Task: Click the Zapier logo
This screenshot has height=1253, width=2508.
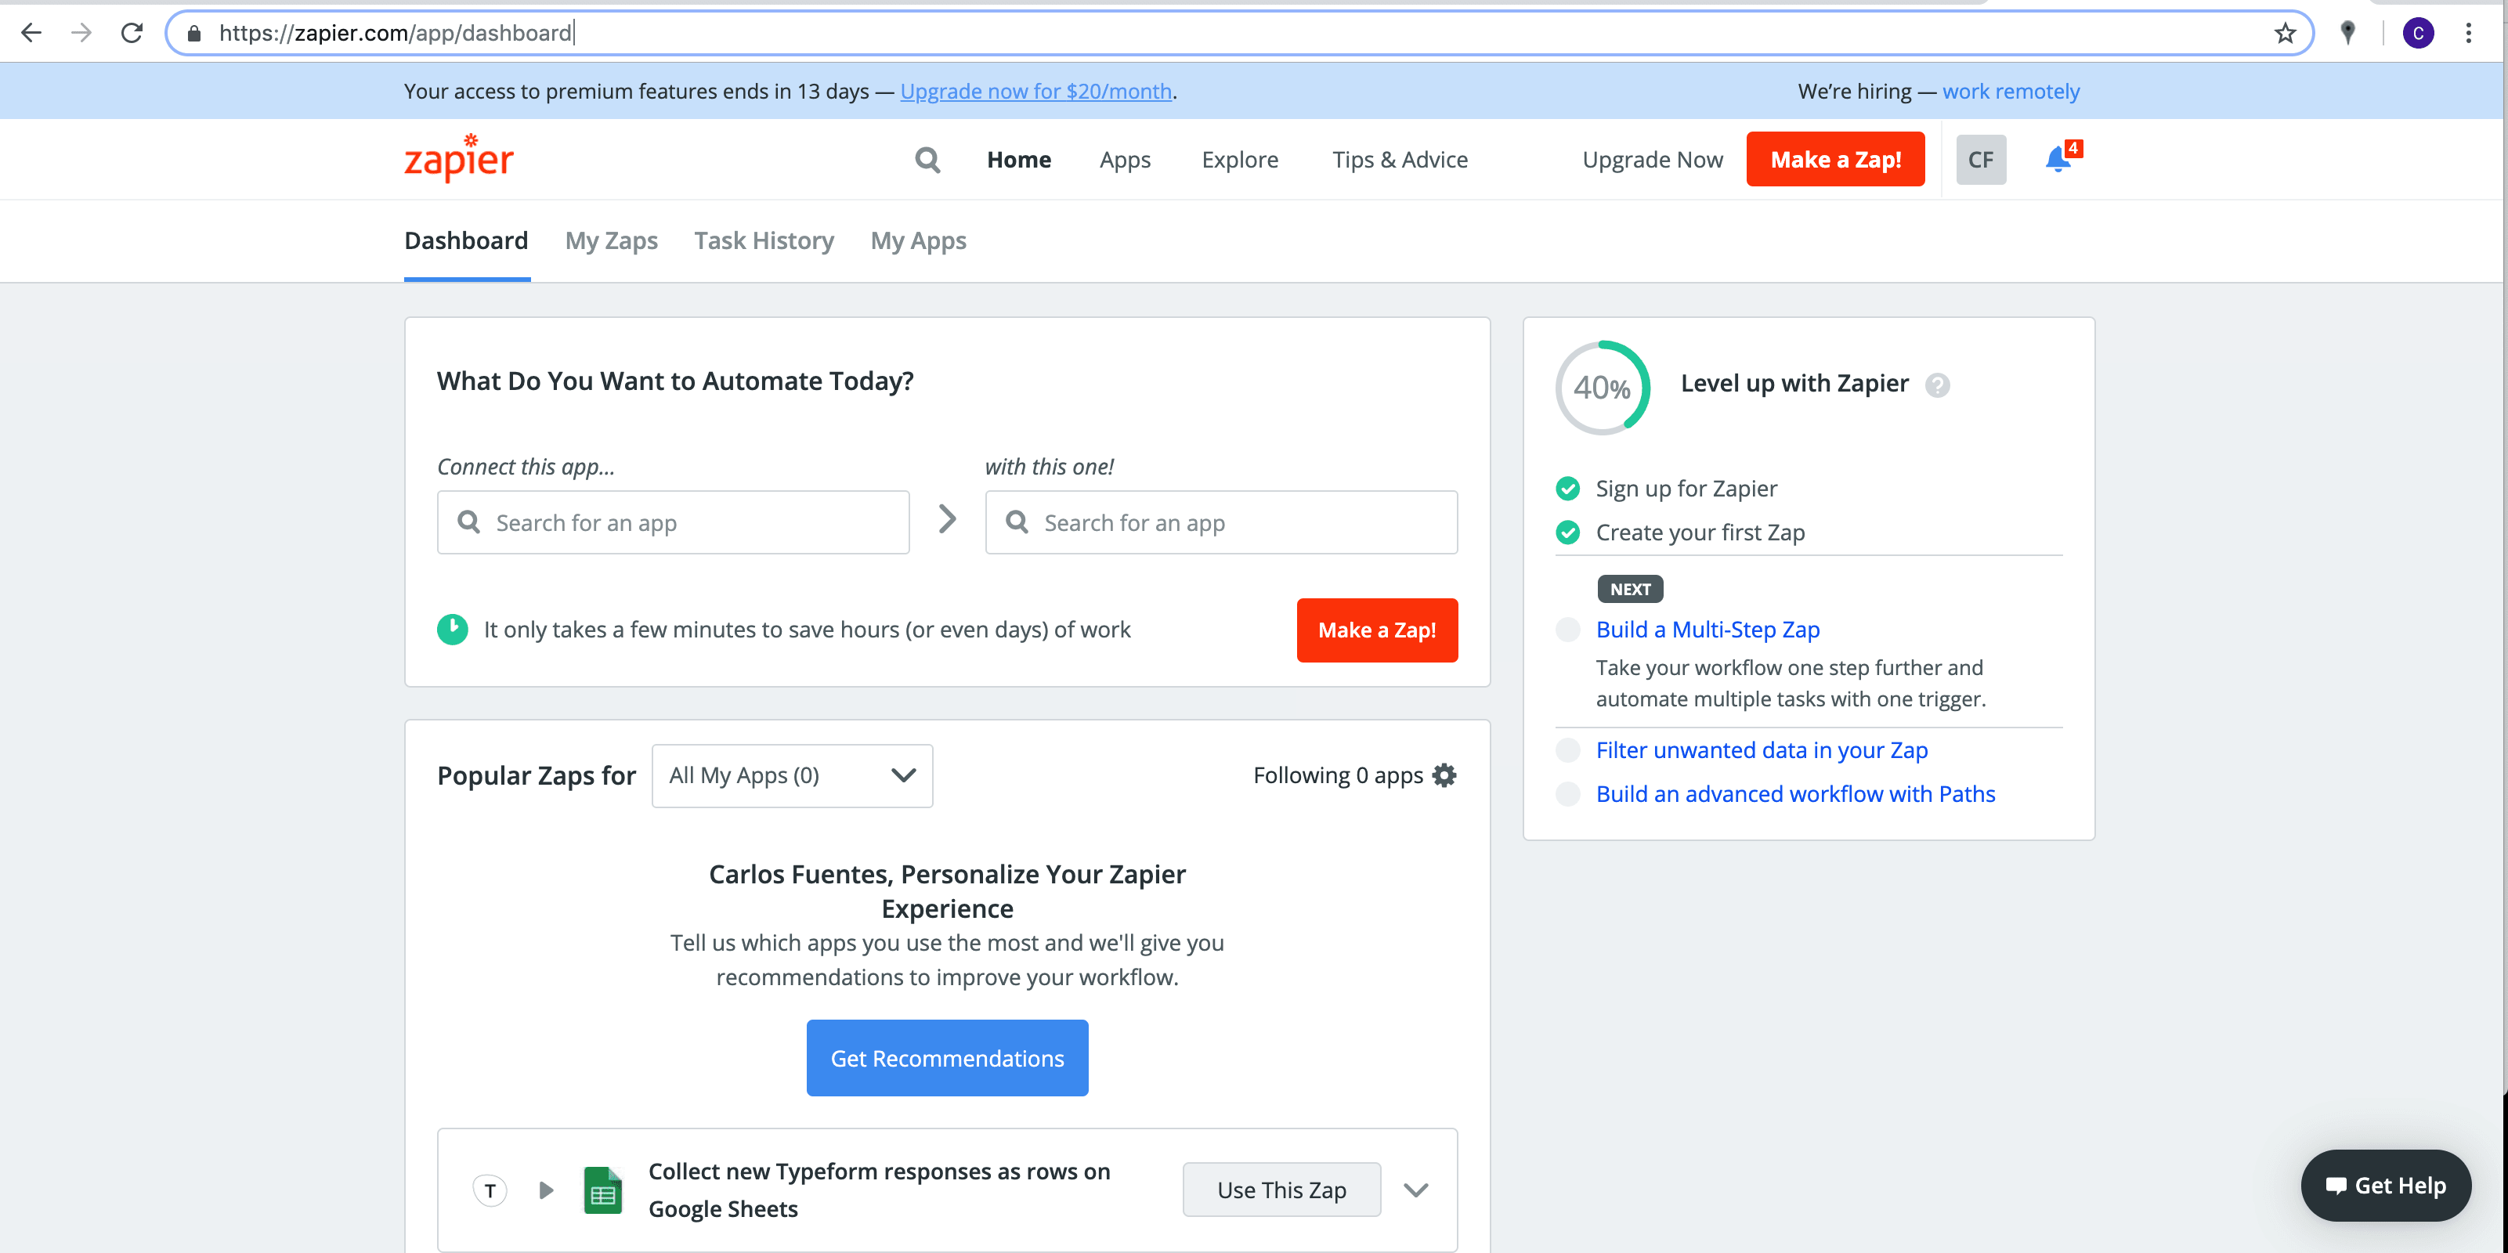Action: click(458, 159)
